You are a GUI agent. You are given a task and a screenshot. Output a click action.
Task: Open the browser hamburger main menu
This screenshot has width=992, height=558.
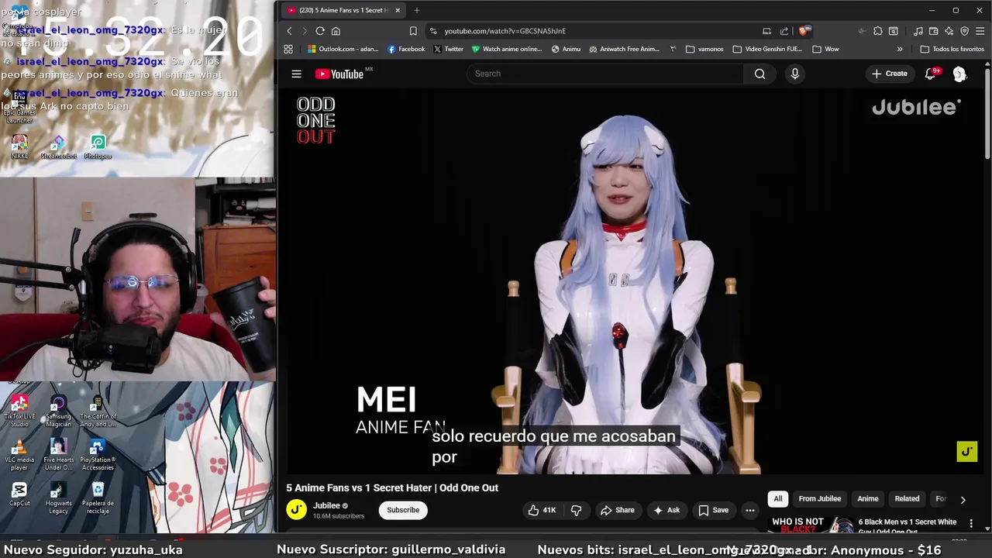(x=980, y=31)
